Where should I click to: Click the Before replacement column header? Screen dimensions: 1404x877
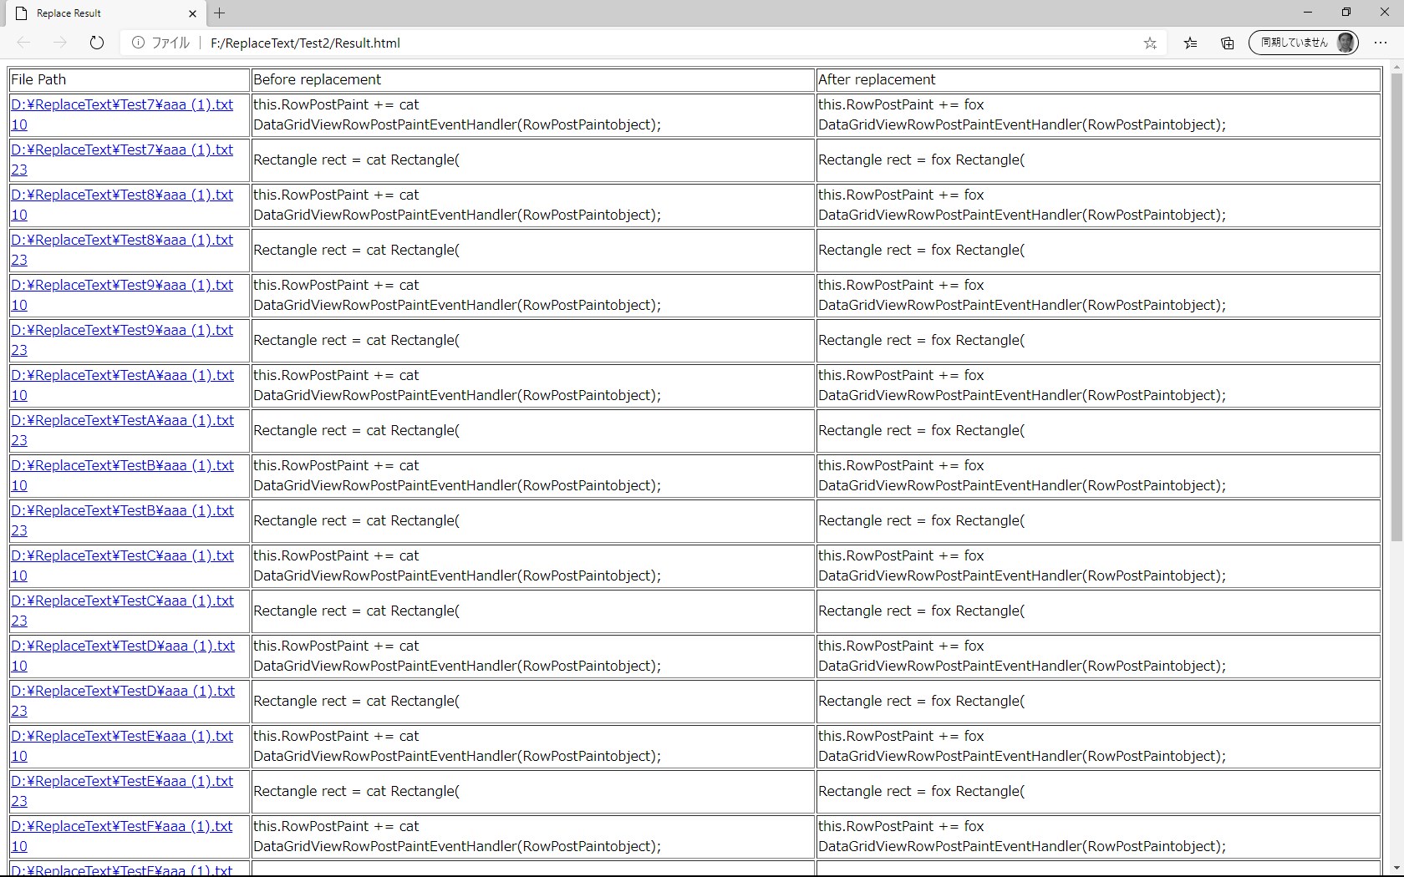(533, 79)
